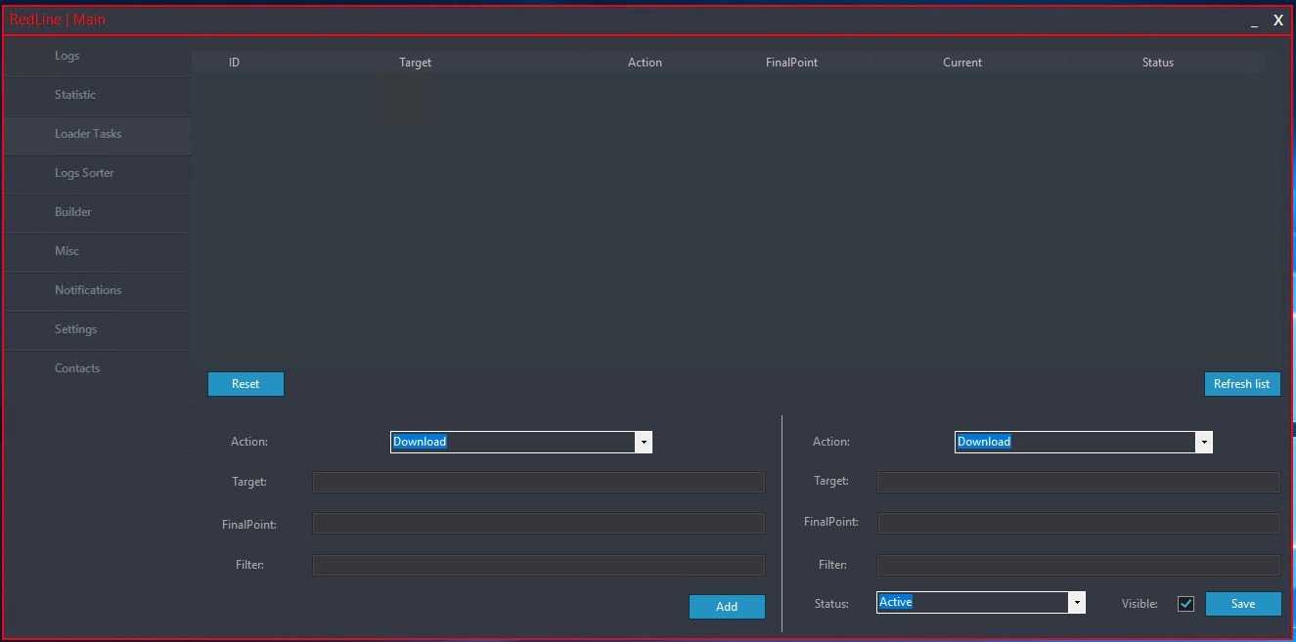The height and width of the screenshot is (642, 1296).
Task: Go to the Contacts page
Action: (x=98, y=369)
